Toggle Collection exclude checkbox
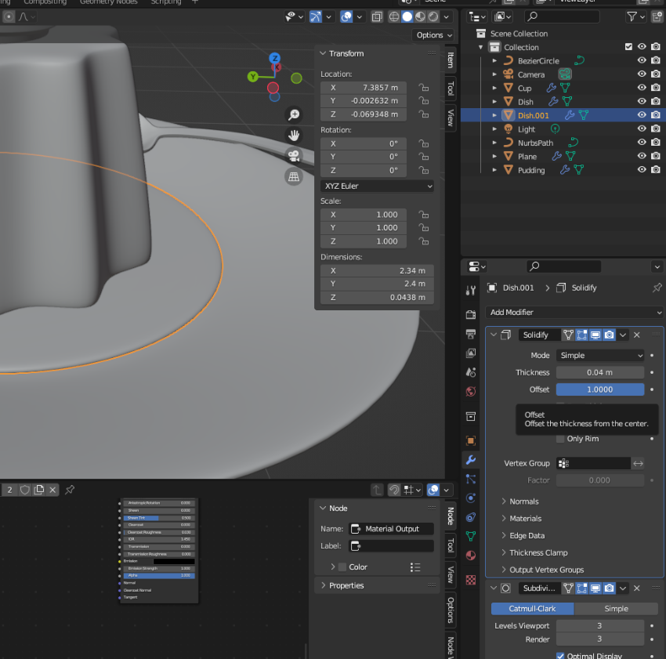Image resolution: width=666 pixels, height=659 pixels. coord(628,47)
